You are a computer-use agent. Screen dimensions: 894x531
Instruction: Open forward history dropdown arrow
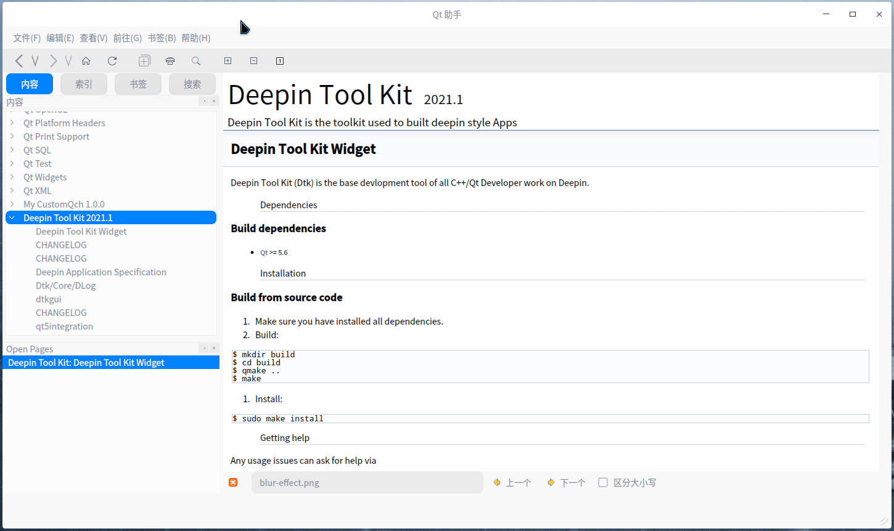pos(68,61)
